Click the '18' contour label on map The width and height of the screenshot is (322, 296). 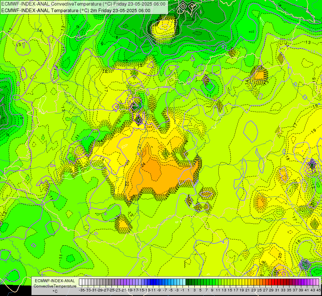click(287, 158)
